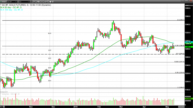Image resolution: width=193 pixels, height=108 pixels.
Task: Toggle the Dyn button at bottom left
Action: point(2,106)
